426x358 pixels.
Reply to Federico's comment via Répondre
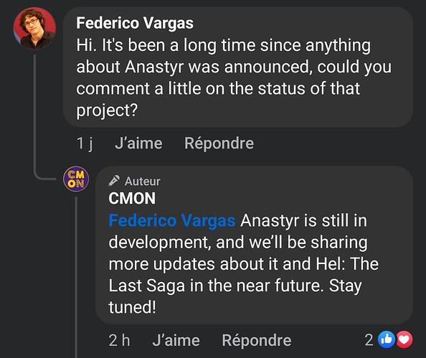219,143
